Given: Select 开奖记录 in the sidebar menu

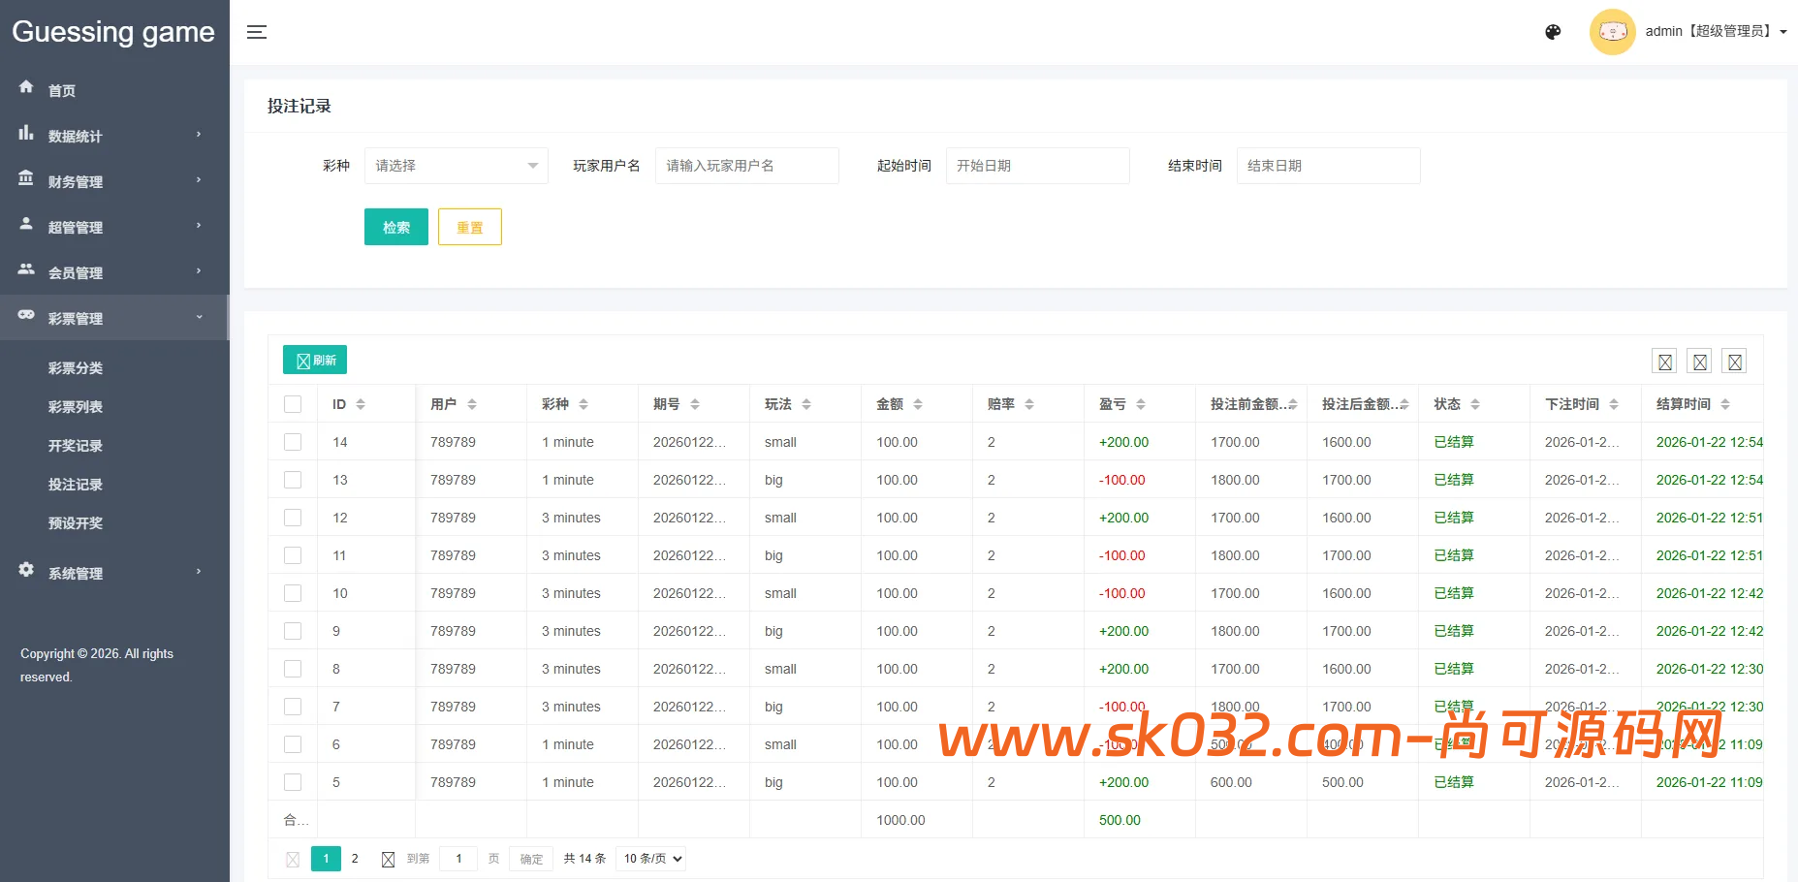Looking at the screenshot, I should (x=76, y=445).
